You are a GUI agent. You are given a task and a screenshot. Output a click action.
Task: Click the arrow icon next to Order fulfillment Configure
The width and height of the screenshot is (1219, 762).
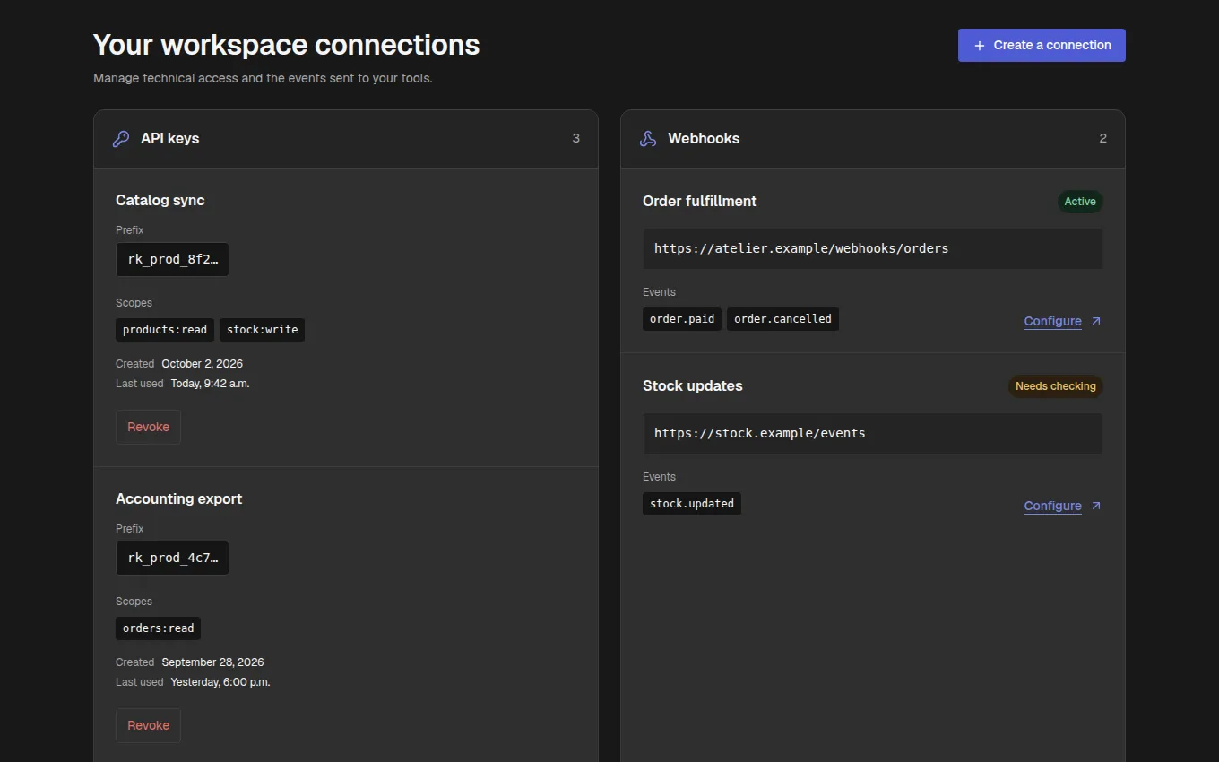pyautogui.click(x=1095, y=321)
